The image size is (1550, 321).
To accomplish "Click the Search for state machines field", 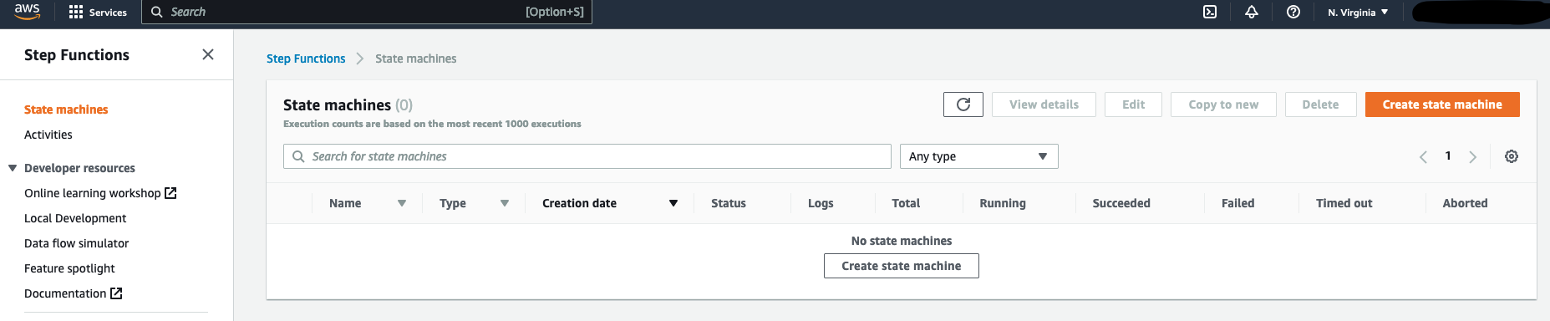I will 587,156.
